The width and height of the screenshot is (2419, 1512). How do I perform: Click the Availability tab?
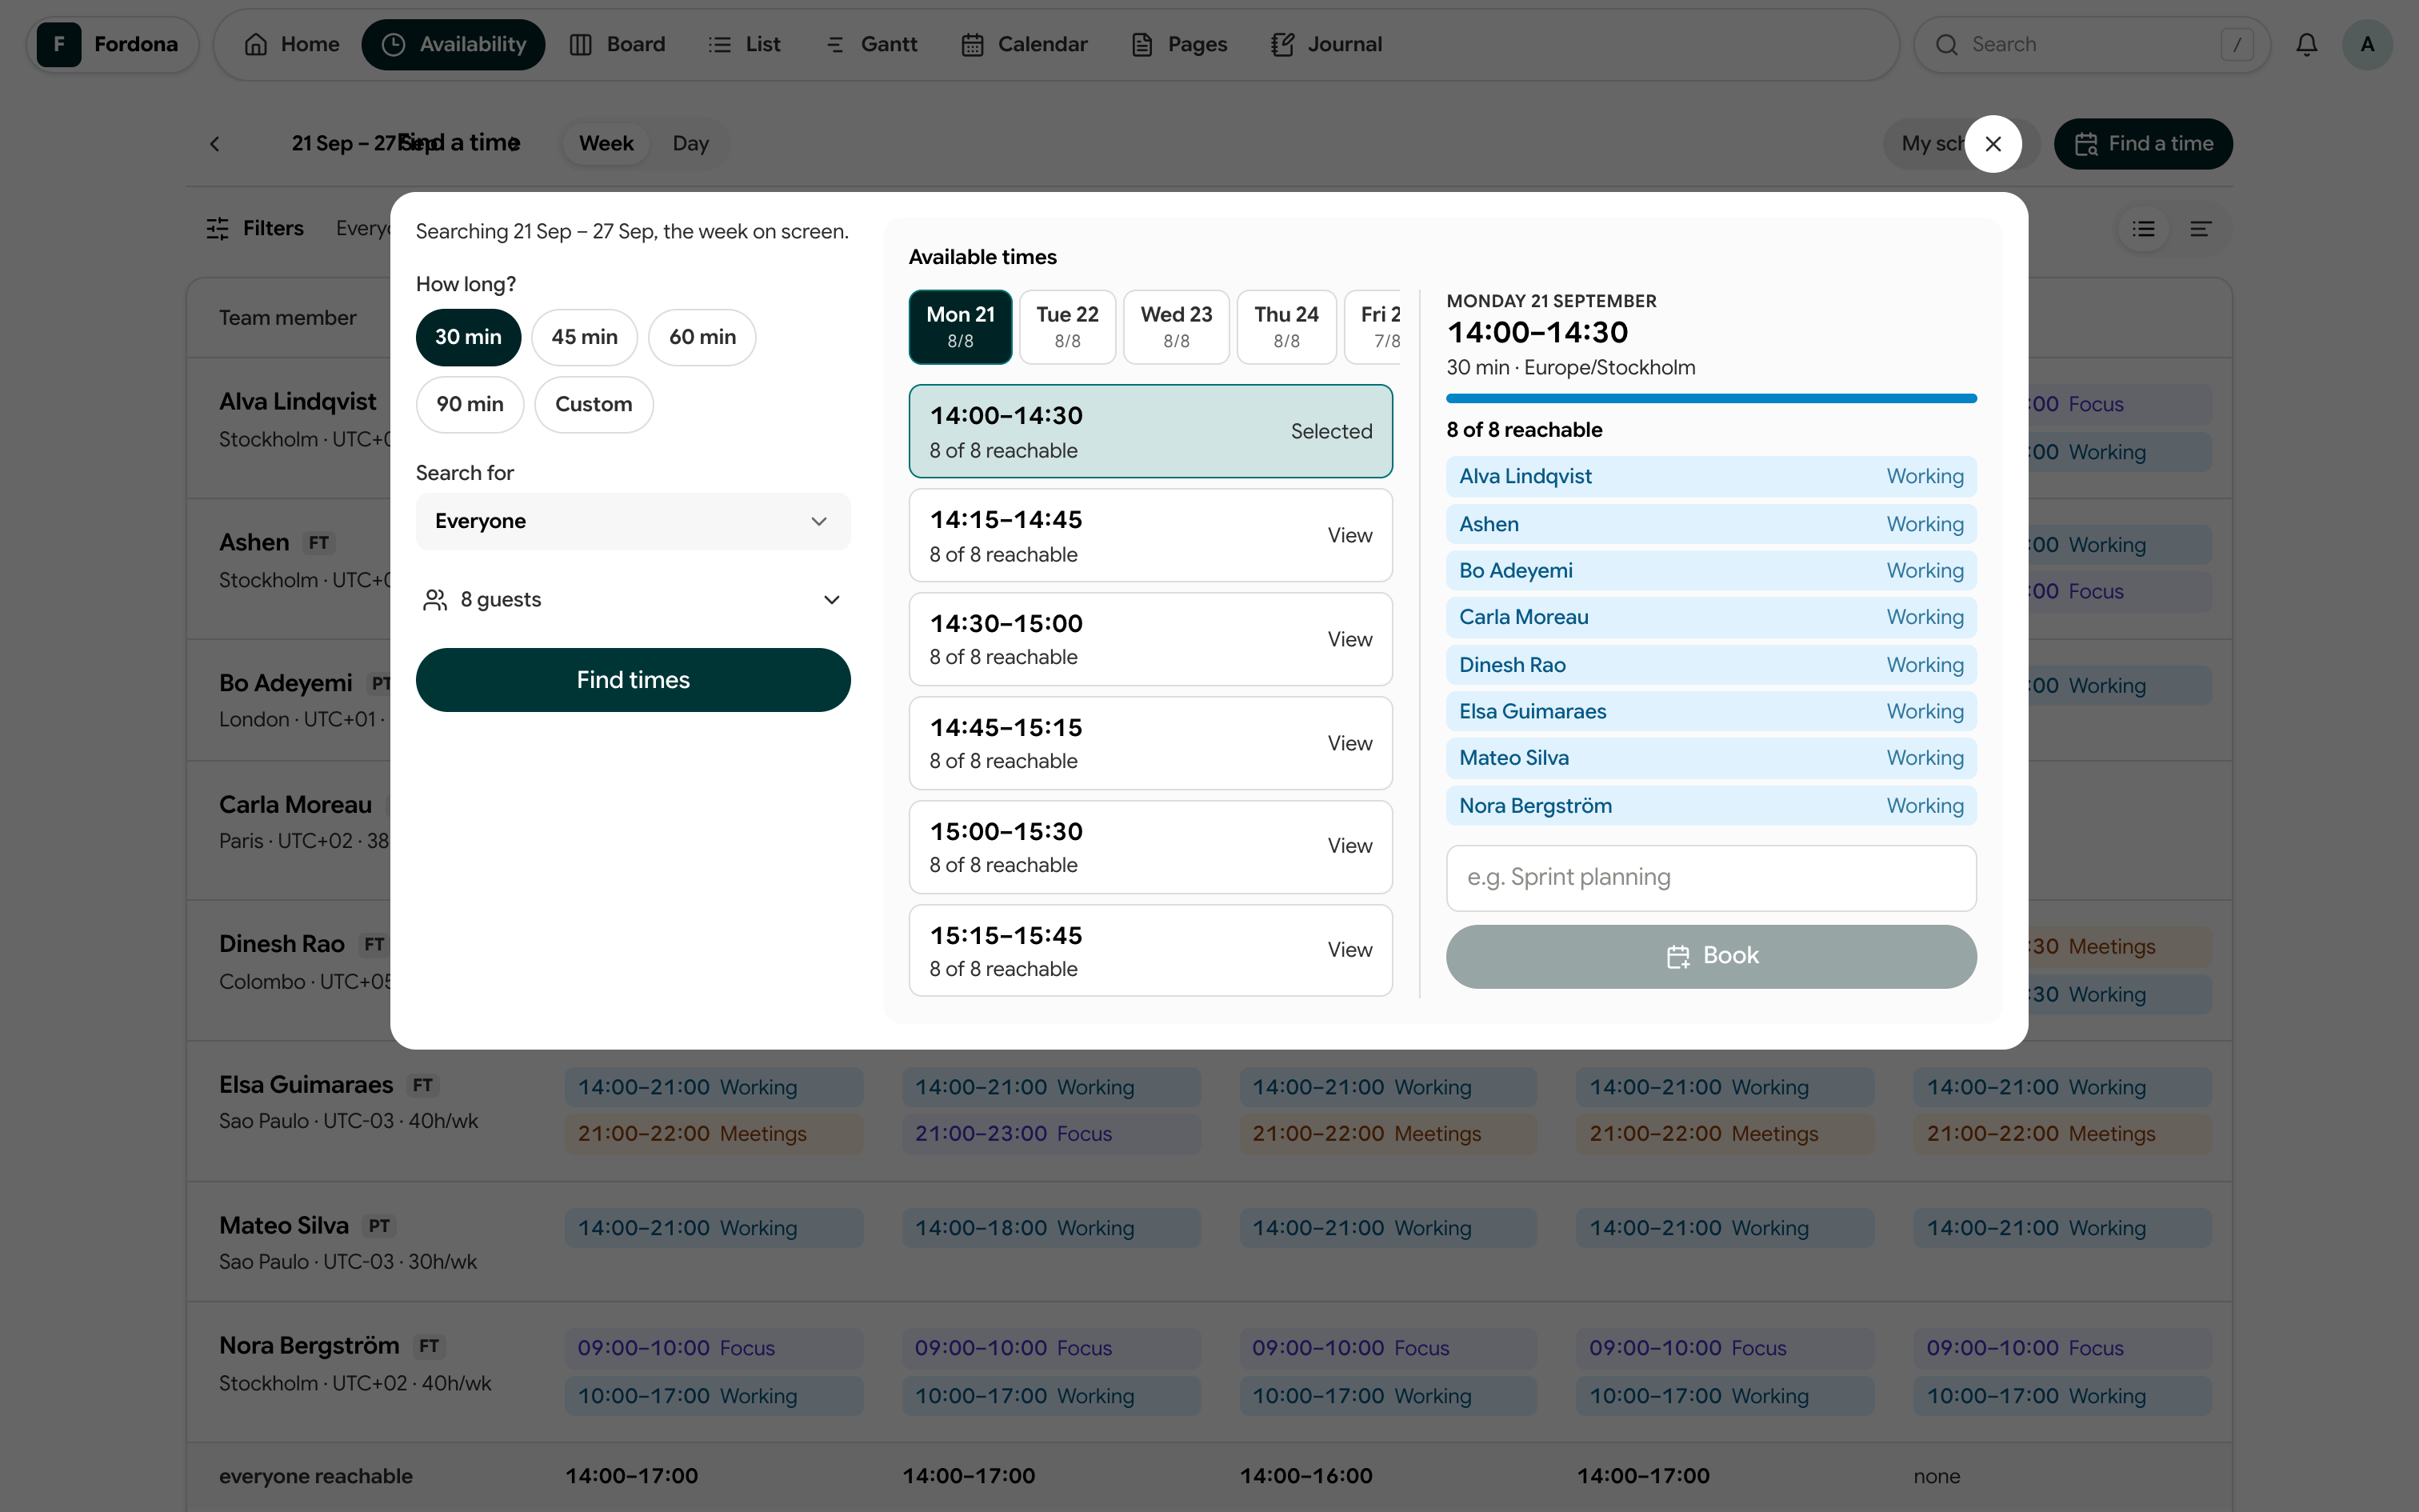[x=453, y=44]
